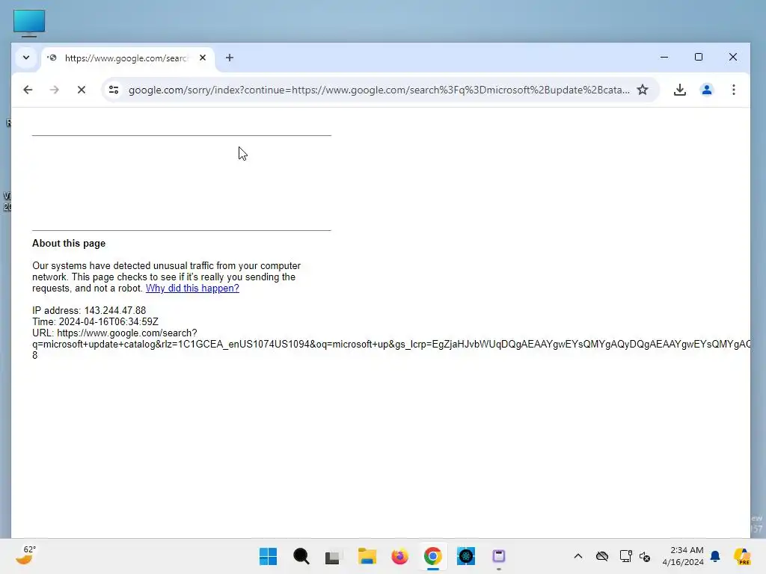Screen dimensions: 766x574
Task: Maximize the Chrome window
Action: (x=699, y=57)
